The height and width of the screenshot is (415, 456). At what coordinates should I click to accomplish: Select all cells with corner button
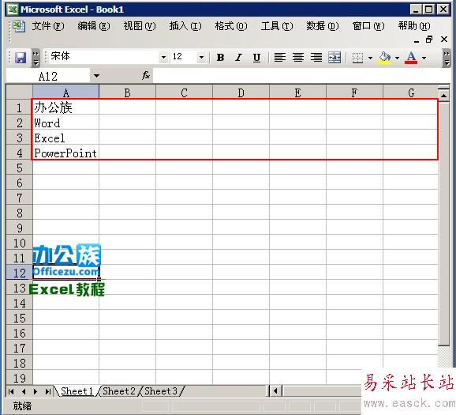pos(19,92)
